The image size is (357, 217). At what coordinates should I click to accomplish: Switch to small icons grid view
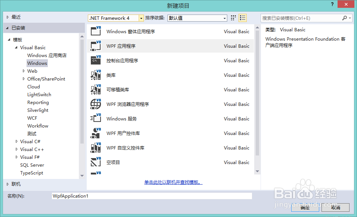pos(233,18)
